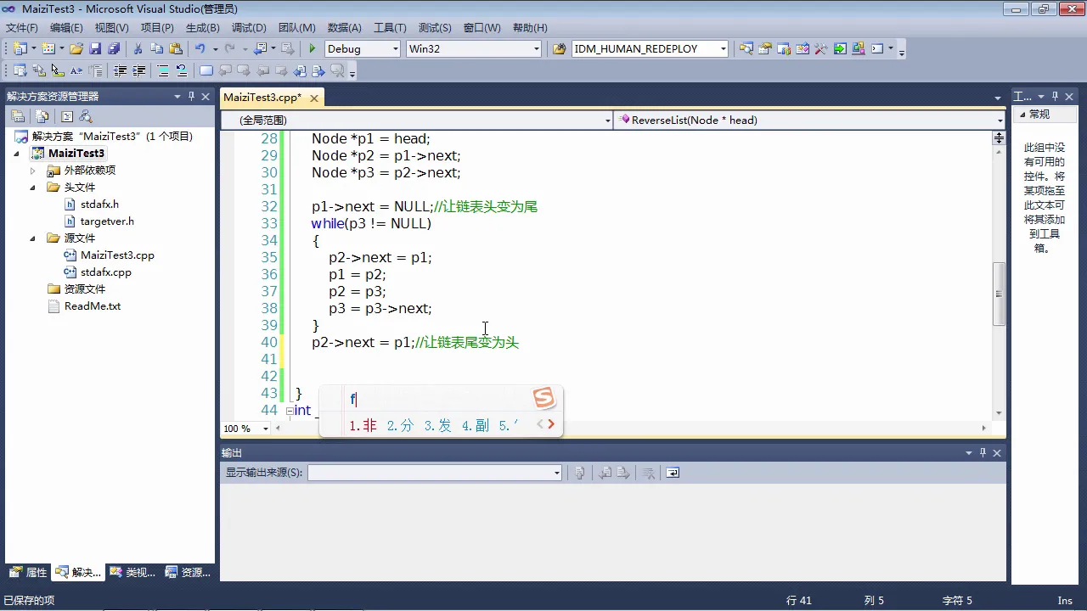Open the 帮助(H) menu

click(x=530, y=28)
